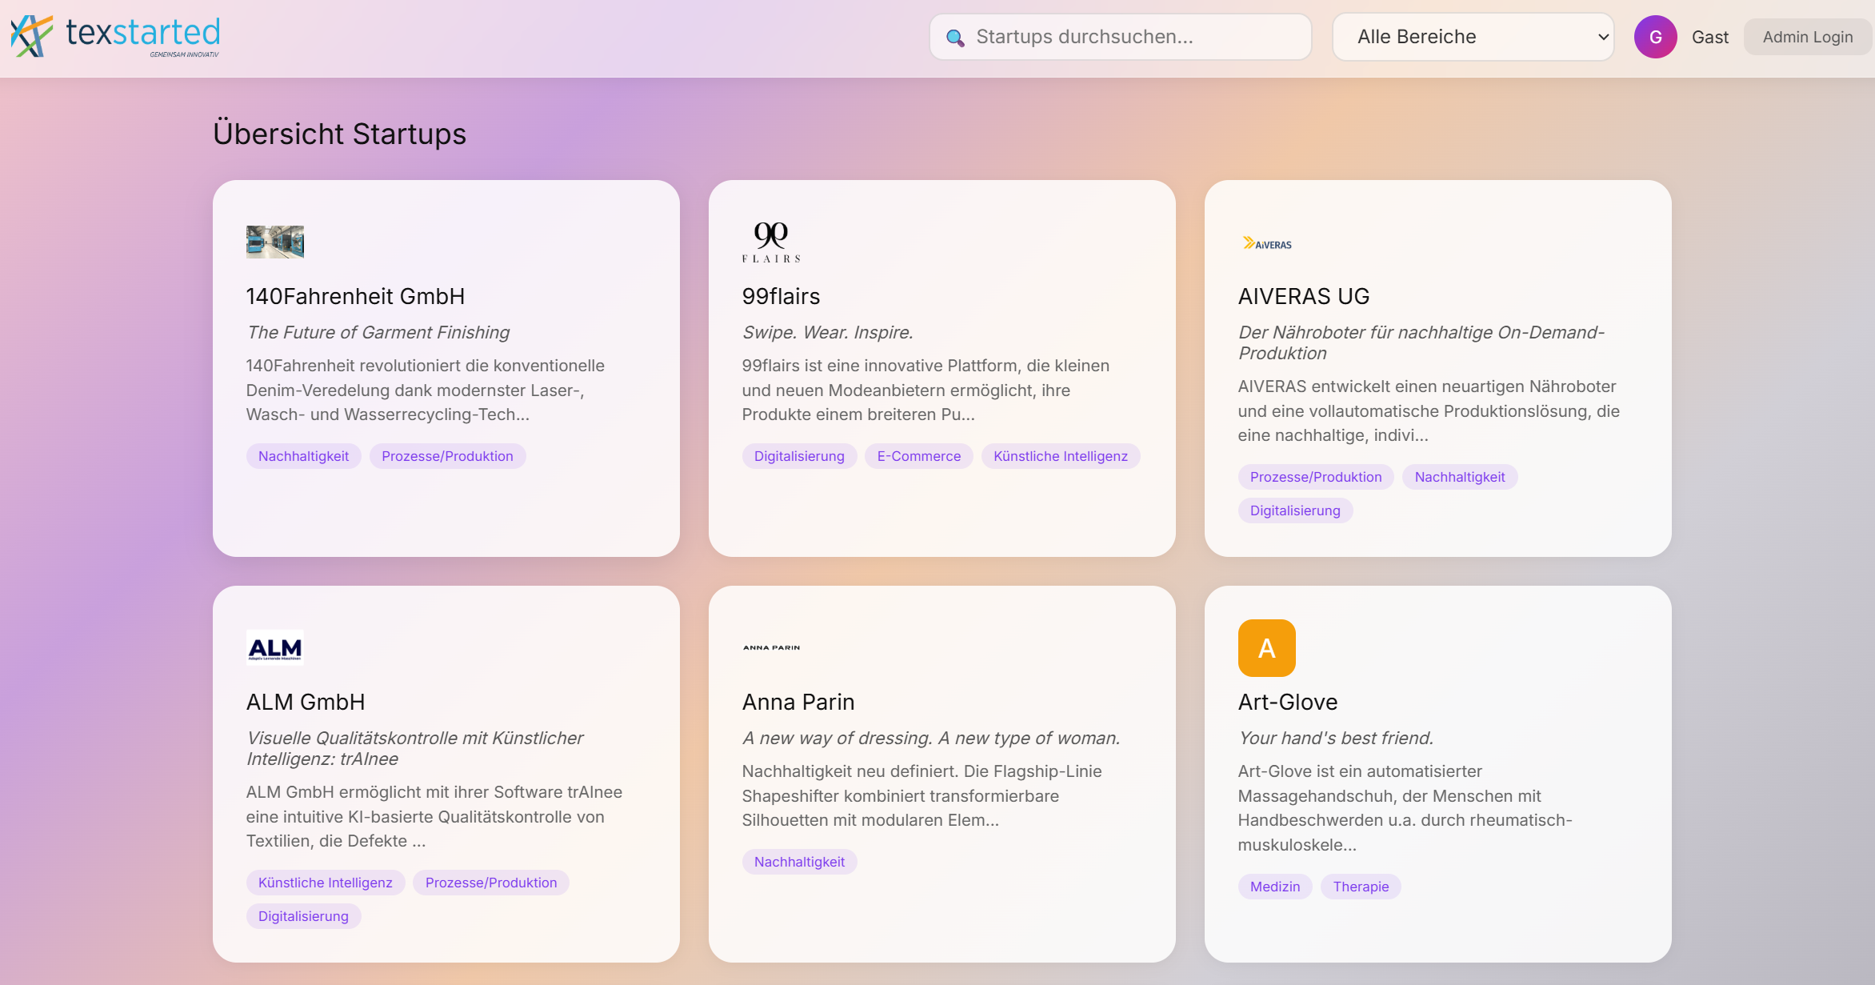Click the AIVERAS logo icon
The image size is (1875, 985).
point(1266,243)
